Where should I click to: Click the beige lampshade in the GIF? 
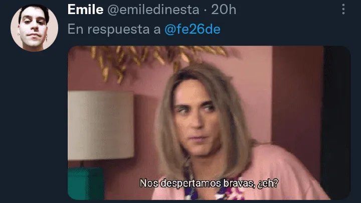(x=101, y=125)
